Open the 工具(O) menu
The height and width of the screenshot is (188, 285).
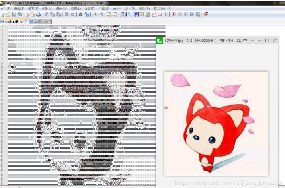104,9
